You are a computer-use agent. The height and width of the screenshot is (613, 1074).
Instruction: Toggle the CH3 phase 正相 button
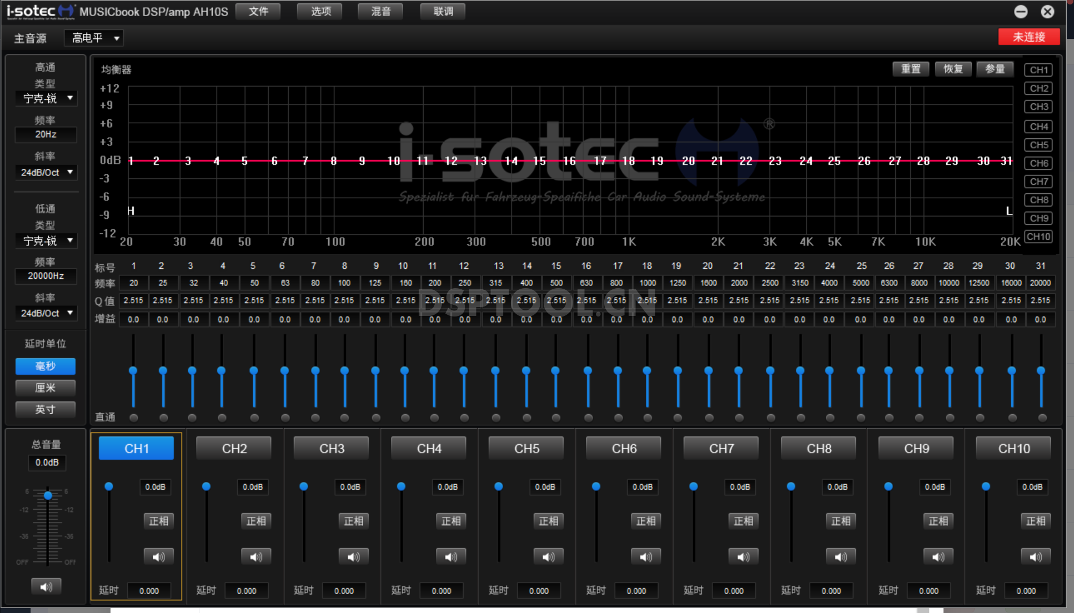353,521
